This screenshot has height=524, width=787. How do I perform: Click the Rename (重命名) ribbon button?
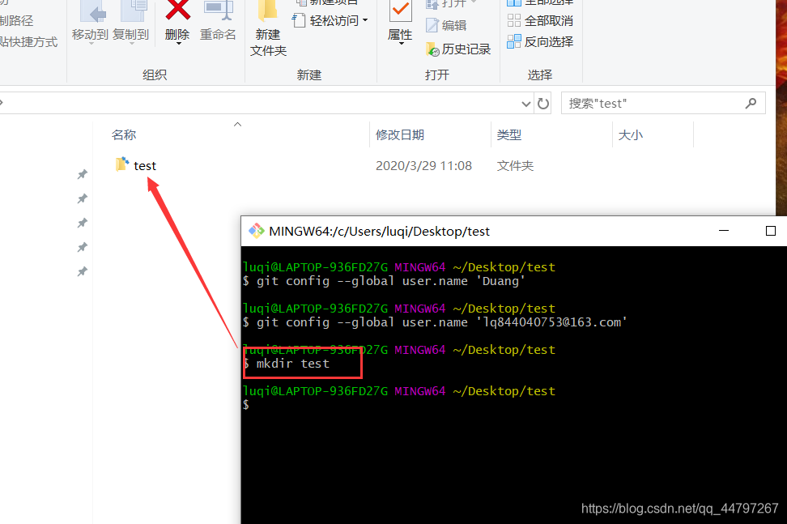tap(218, 23)
